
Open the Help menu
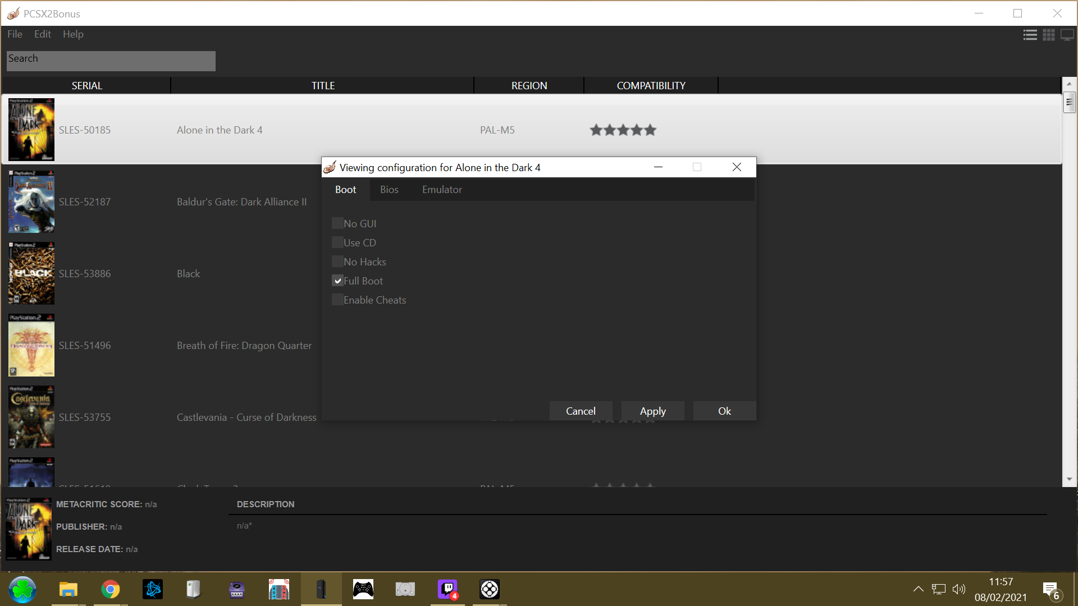73,34
